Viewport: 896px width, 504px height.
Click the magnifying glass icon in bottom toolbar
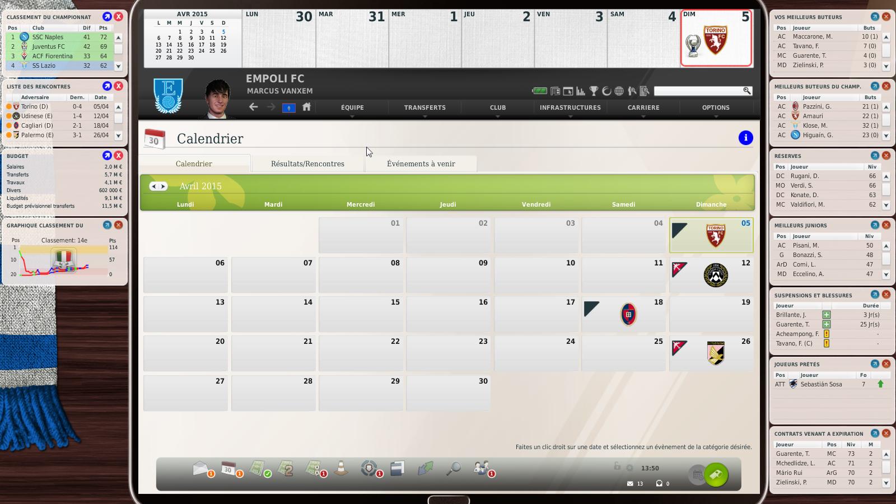point(453,468)
